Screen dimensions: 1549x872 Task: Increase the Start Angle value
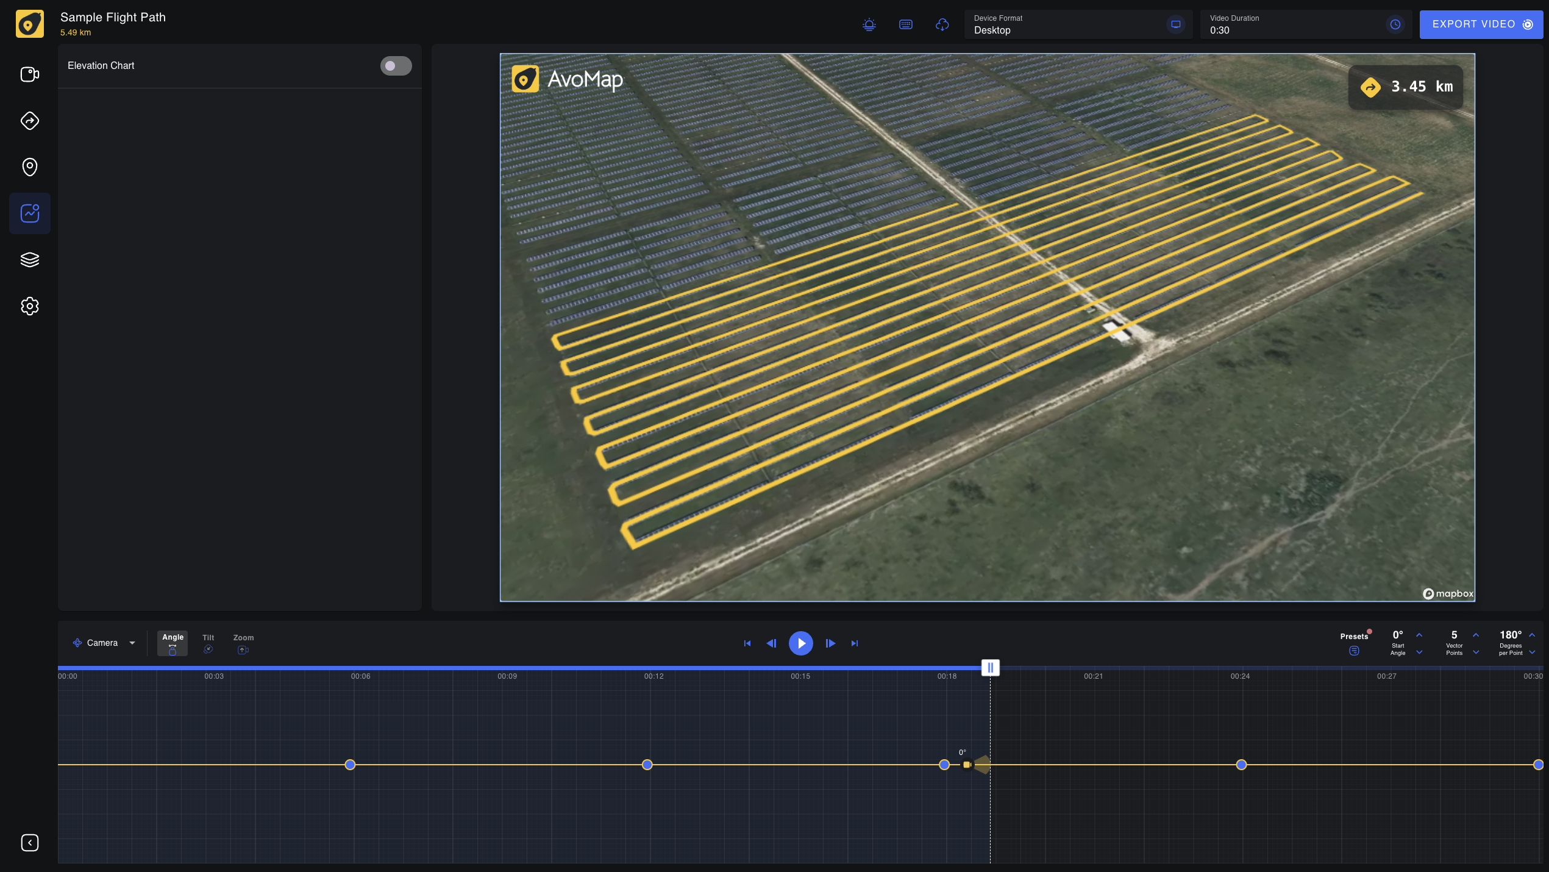1419,635
